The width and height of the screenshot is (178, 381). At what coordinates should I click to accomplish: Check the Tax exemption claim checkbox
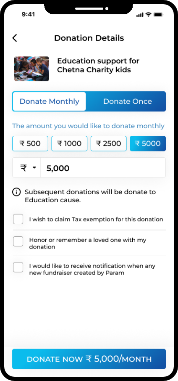18,219
